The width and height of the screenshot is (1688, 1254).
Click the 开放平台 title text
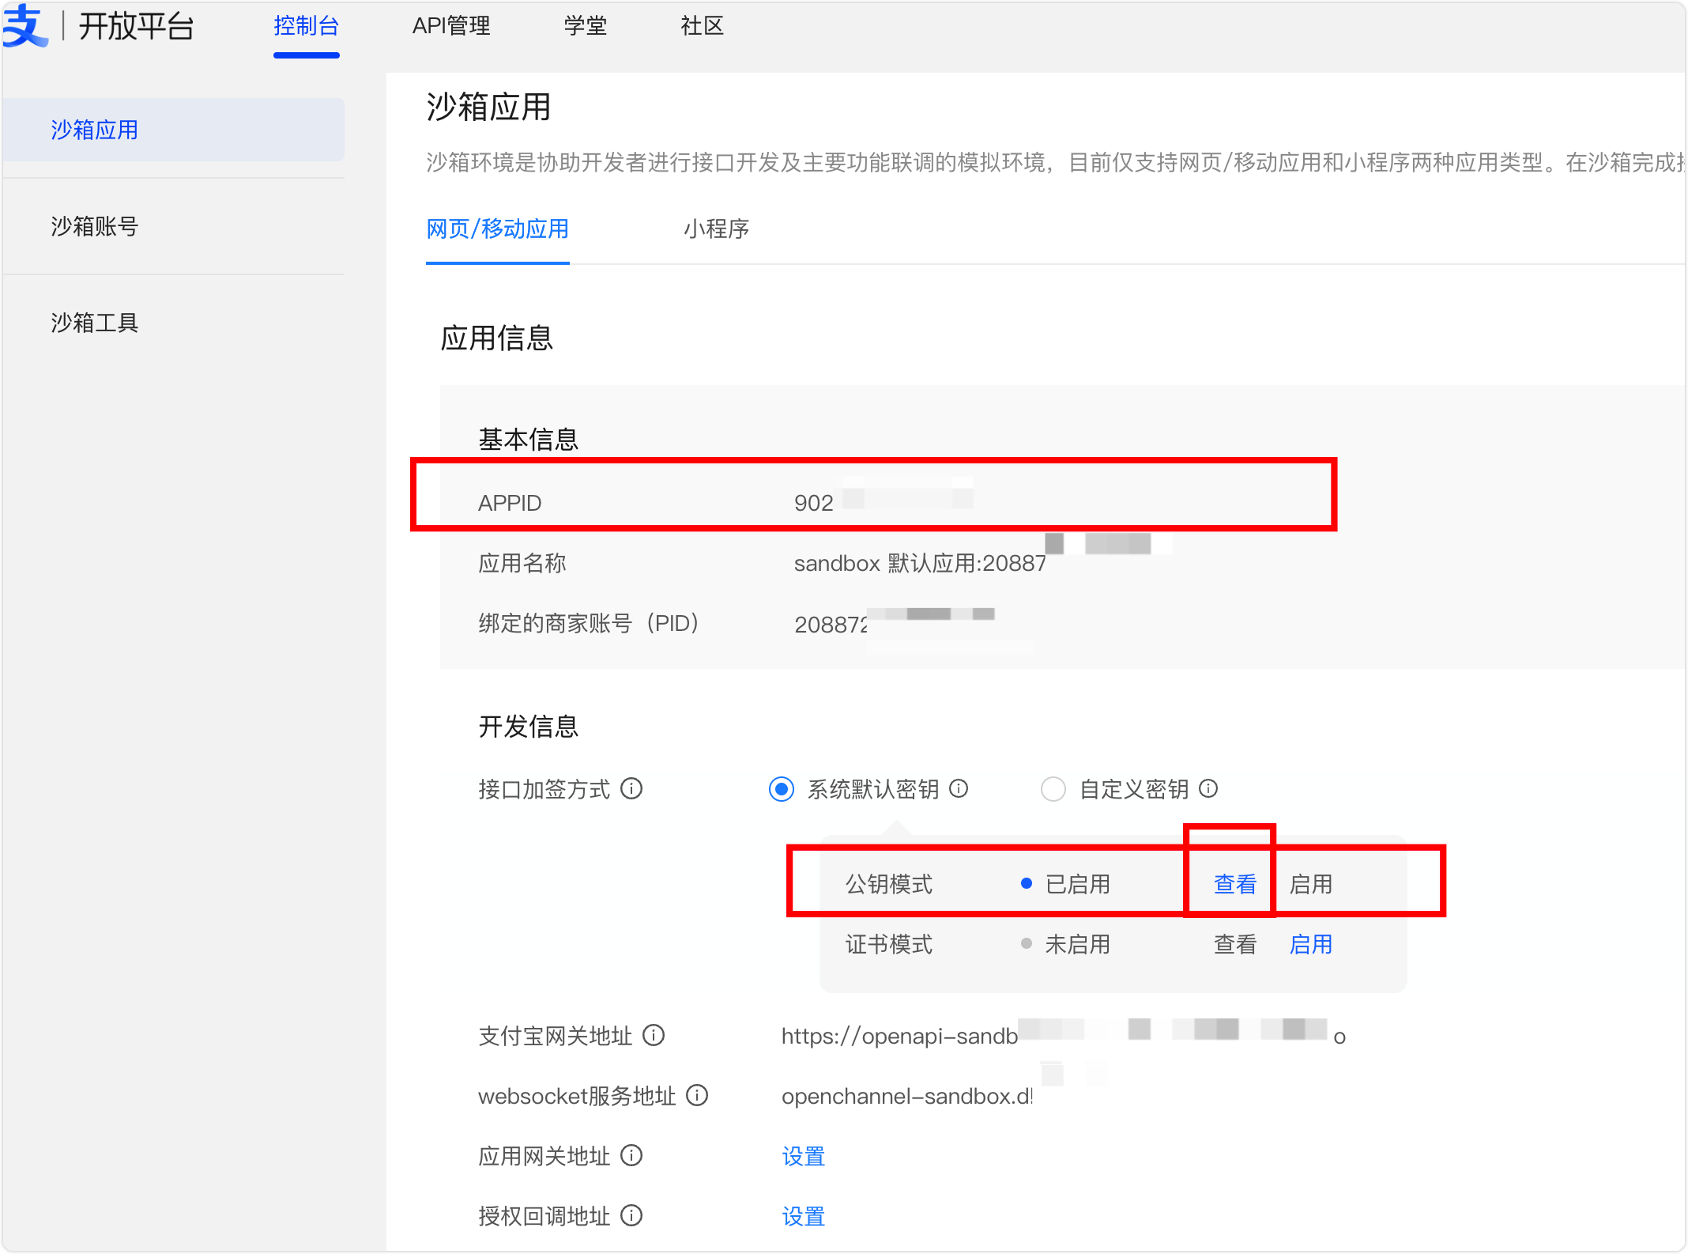[136, 26]
